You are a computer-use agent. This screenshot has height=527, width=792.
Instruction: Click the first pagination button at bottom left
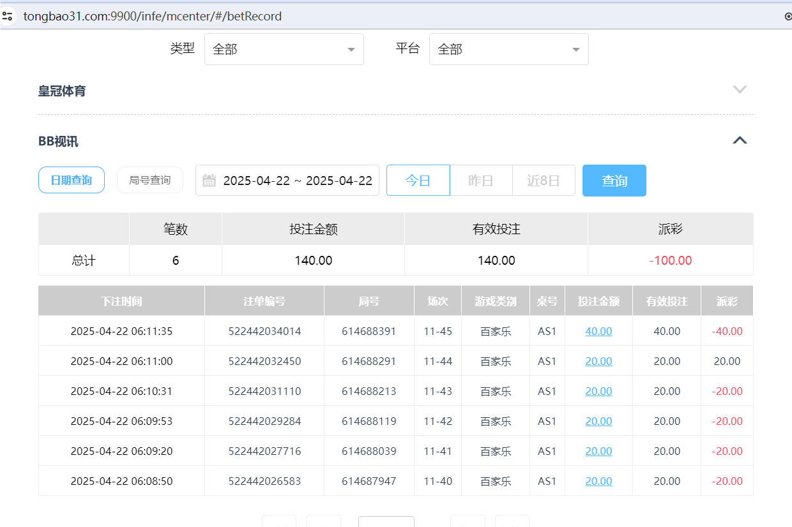(x=278, y=523)
